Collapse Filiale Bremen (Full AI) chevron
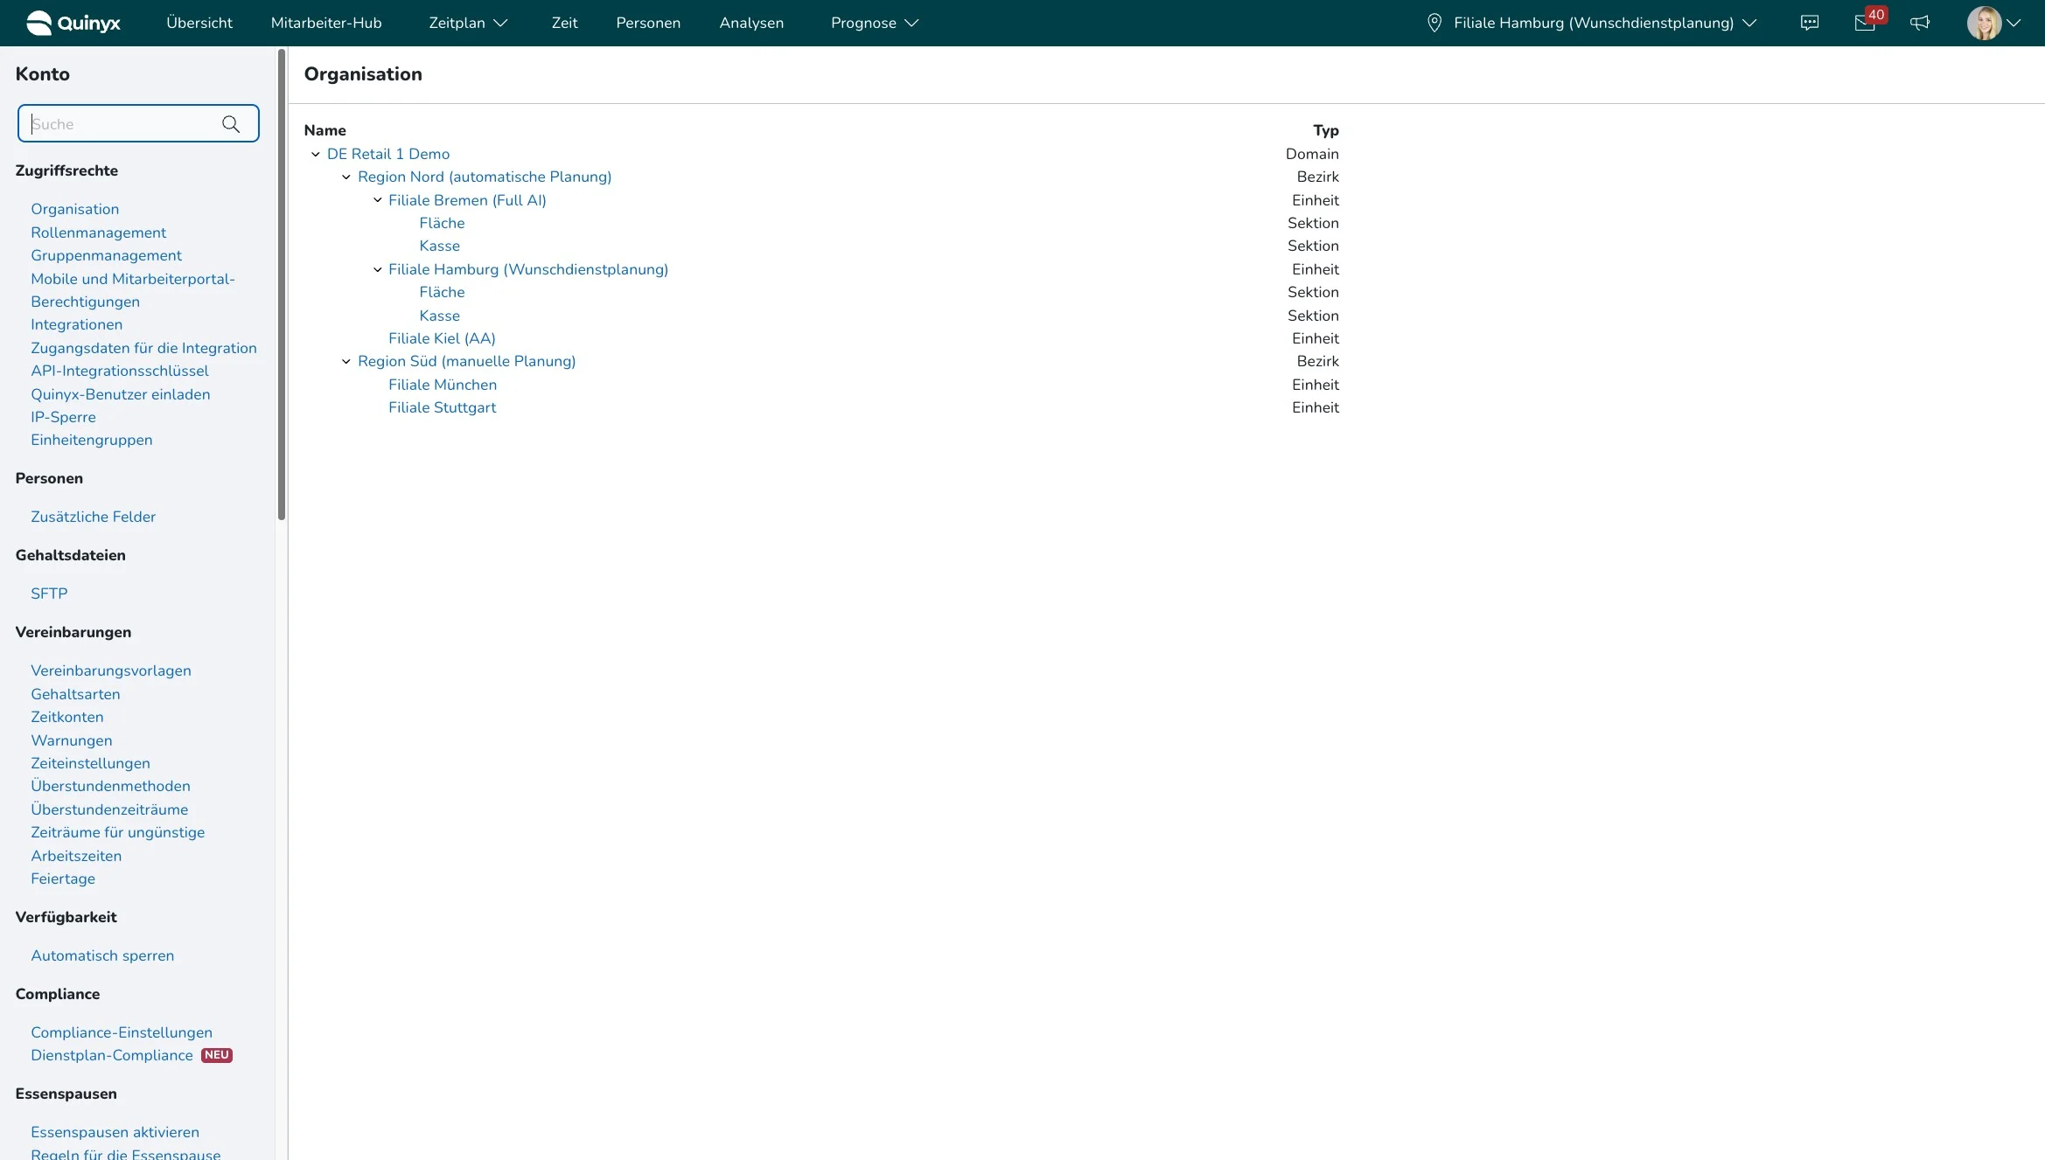Image resolution: width=2045 pixels, height=1160 pixels. point(378,200)
